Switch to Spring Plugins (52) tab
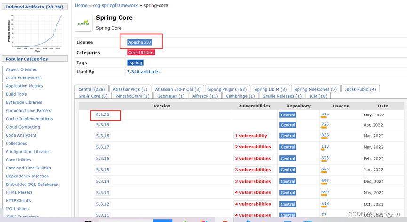Image resolution: width=407 pixels, height=222 pixels. click(x=227, y=89)
